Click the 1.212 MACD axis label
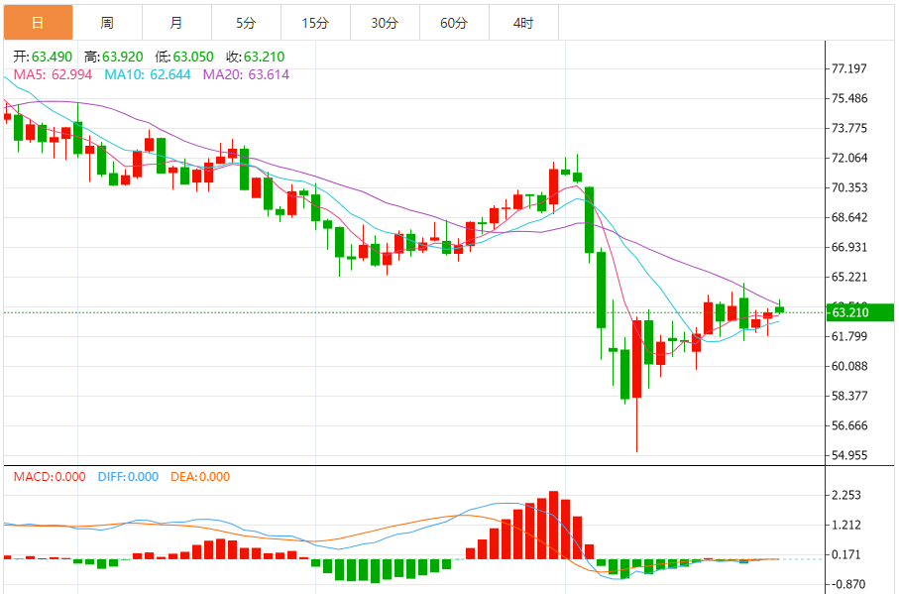 click(846, 526)
